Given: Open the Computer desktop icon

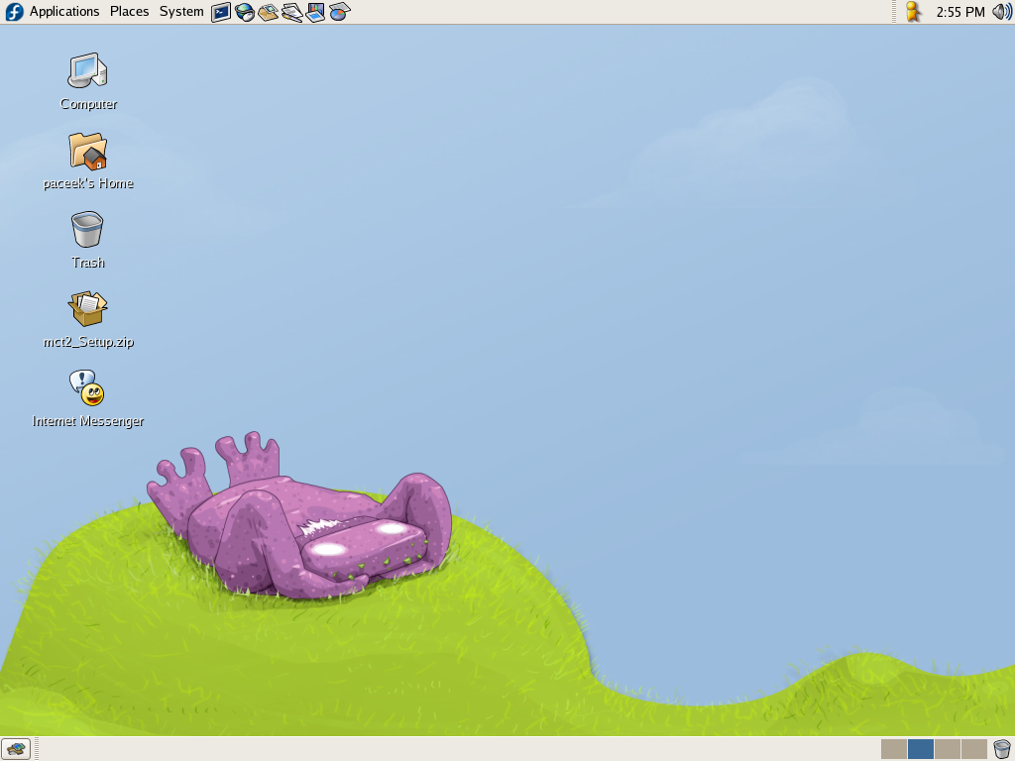Looking at the screenshot, I should (x=87, y=71).
